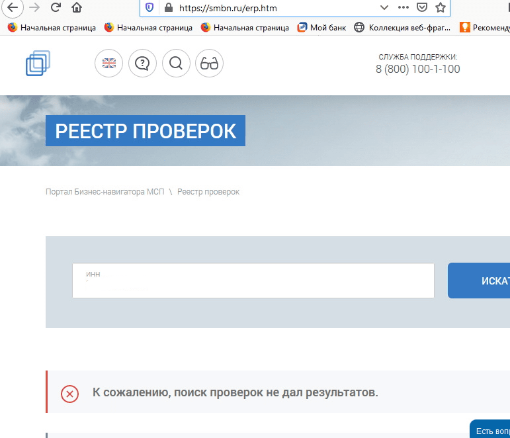
Task: Open the browser home page icon
Action: 77,7
